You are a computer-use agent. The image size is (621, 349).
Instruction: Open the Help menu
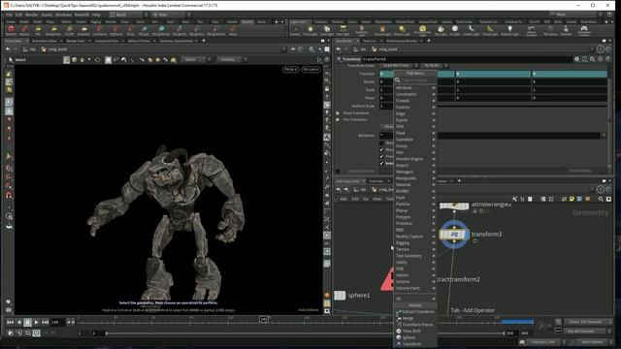pyautogui.click(x=96, y=15)
